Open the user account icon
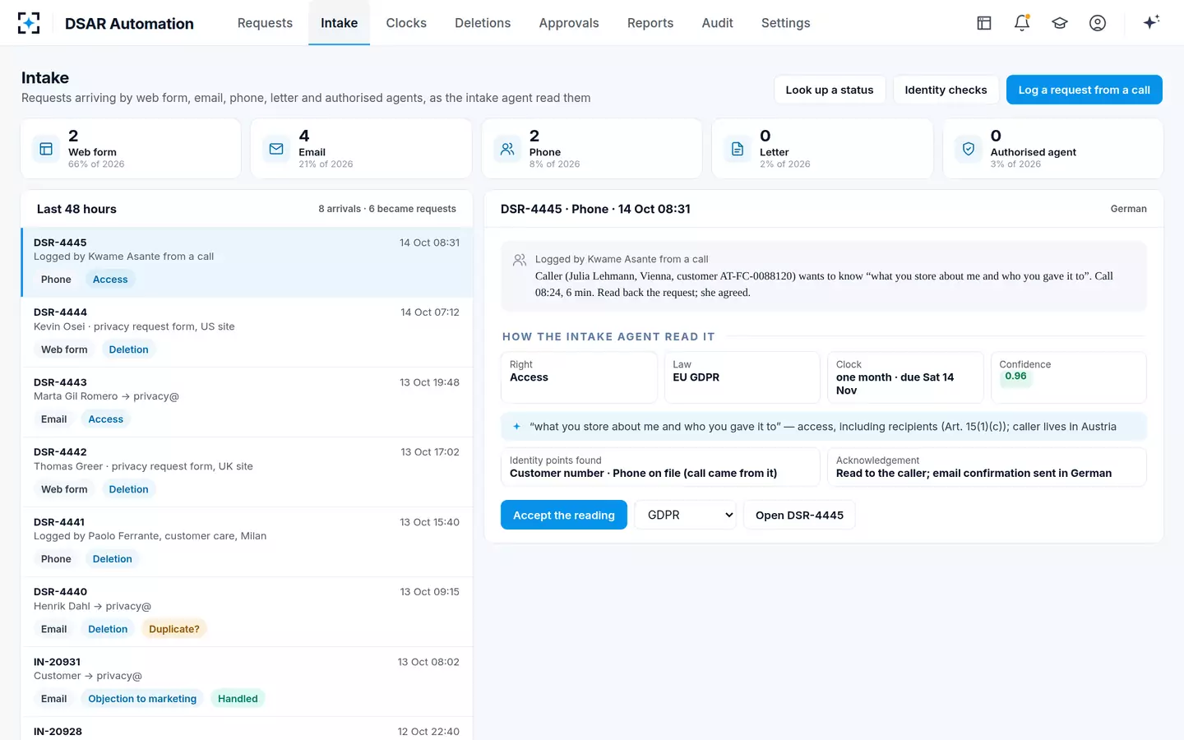 [x=1098, y=23]
